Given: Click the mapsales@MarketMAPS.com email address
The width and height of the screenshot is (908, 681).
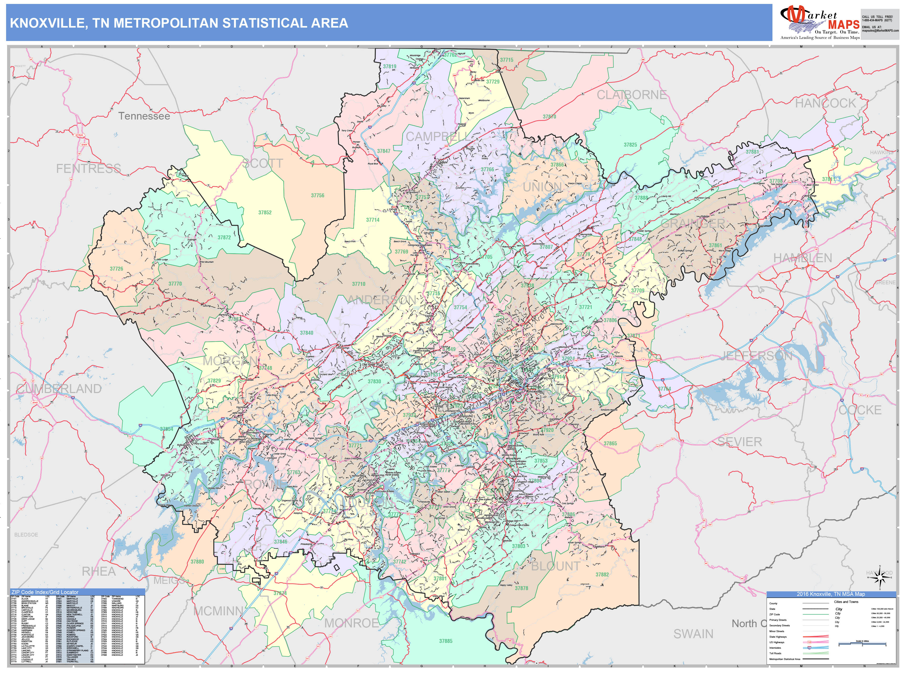Looking at the screenshot, I should pyautogui.click(x=880, y=31).
